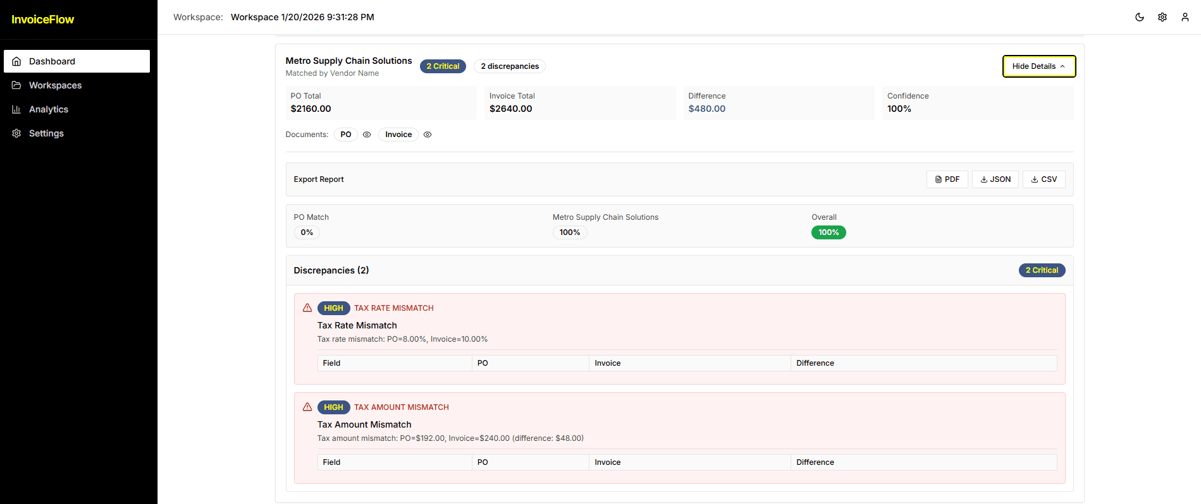Collapse details with Hide Details button
The width and height of the screenshot is (1201, 504).
coord(1038,66)
